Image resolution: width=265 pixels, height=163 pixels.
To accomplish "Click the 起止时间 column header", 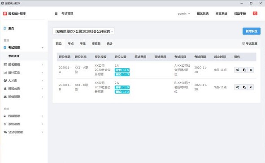I will 220,57.
